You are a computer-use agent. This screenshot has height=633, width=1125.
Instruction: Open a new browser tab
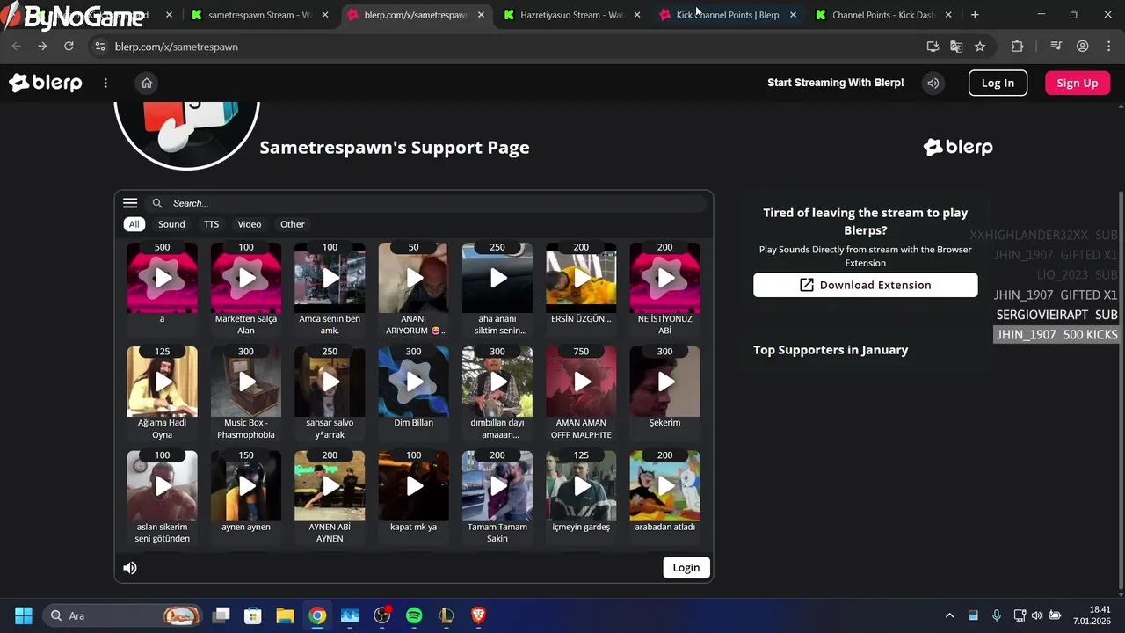coord(975,15)
